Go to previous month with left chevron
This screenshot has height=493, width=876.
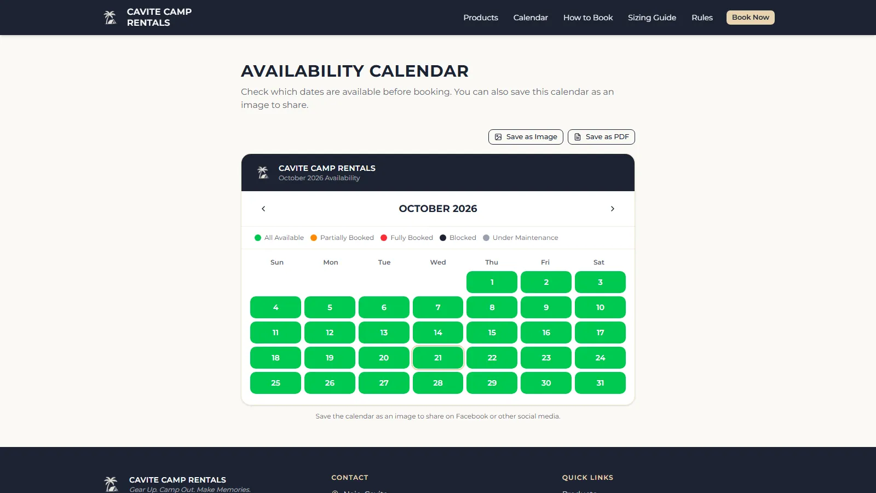263,209
